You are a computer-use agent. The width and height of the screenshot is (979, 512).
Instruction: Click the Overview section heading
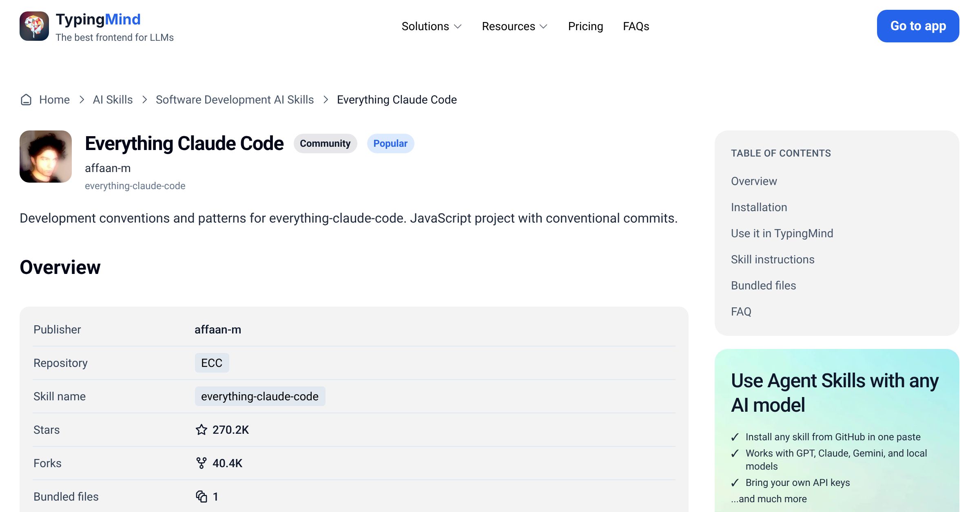point(60,267)
